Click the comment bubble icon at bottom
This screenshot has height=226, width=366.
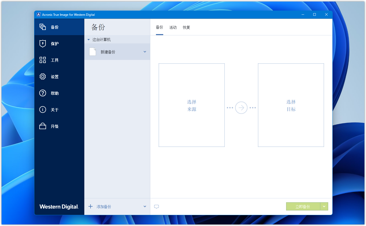[156, 207]
